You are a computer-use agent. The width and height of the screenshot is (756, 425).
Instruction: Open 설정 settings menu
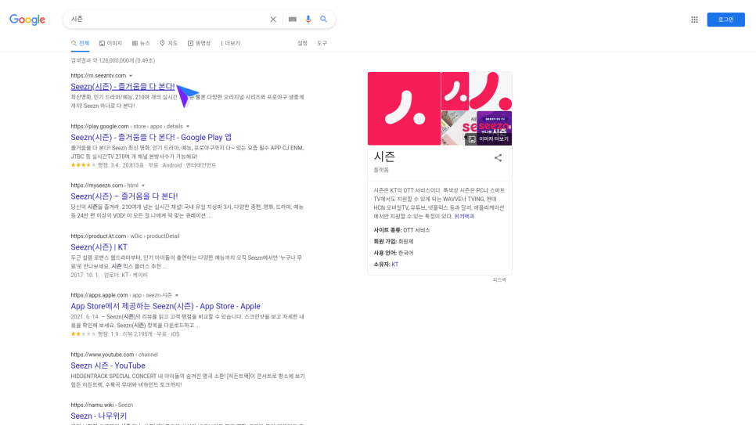pyautogui.click(x=302, y=43)
